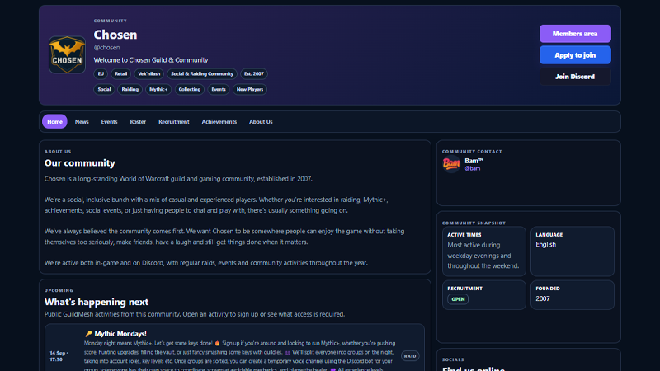The image size is (660, 371).
Task: Click the Chosen community title
Action: coord(115,35)
